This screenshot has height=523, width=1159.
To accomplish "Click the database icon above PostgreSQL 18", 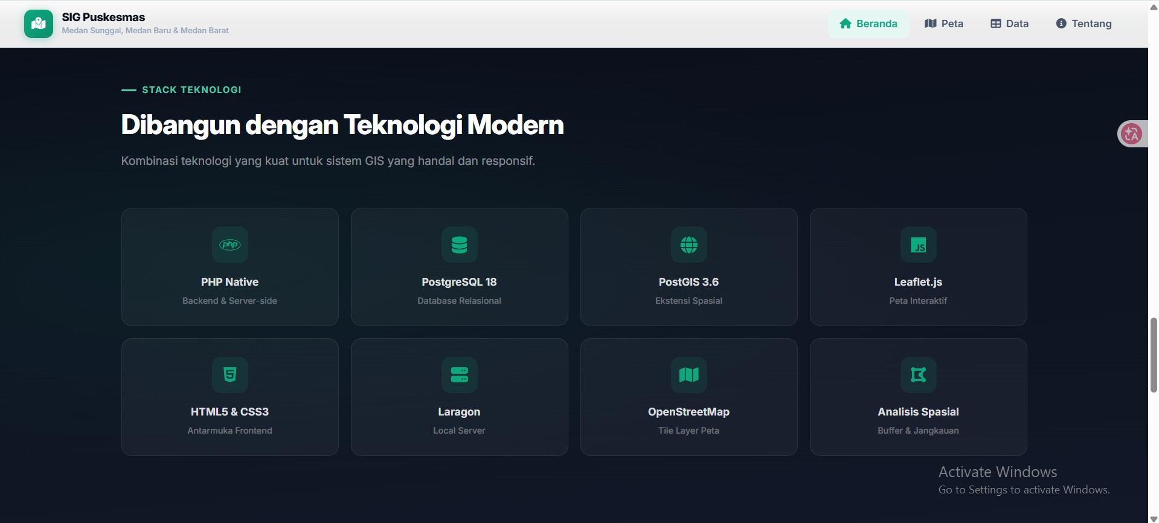I will pyautogui.click(x=459, y=245).
